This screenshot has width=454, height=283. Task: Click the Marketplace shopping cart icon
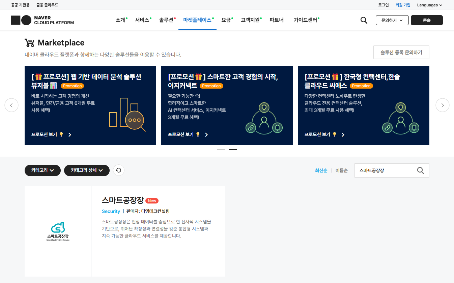(x=29, y=43)
